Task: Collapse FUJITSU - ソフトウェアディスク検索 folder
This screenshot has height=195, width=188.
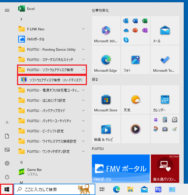Action: tap(52, 70)
